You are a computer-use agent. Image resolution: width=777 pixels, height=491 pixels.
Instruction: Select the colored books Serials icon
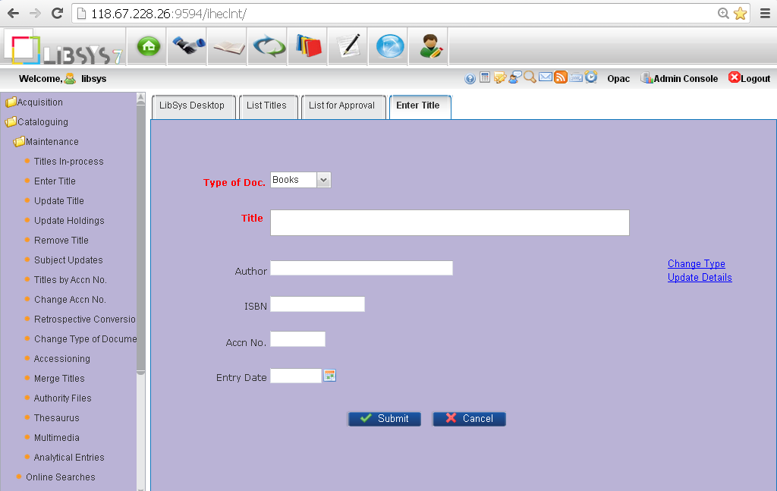click(307, 46)
